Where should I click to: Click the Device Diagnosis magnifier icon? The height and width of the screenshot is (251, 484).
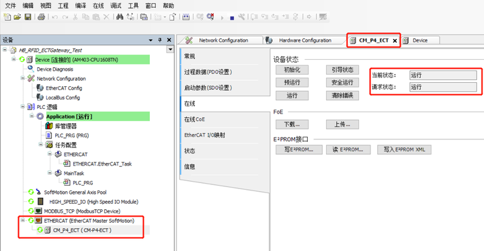tap(30, 69)
